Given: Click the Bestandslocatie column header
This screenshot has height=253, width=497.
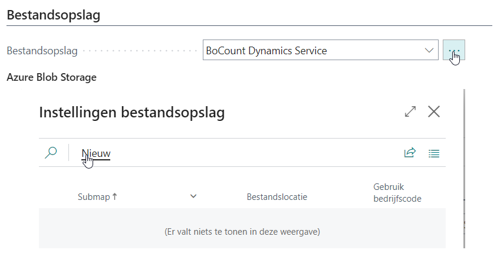Looking at the screenshot, I should click(x=277, y=197).
